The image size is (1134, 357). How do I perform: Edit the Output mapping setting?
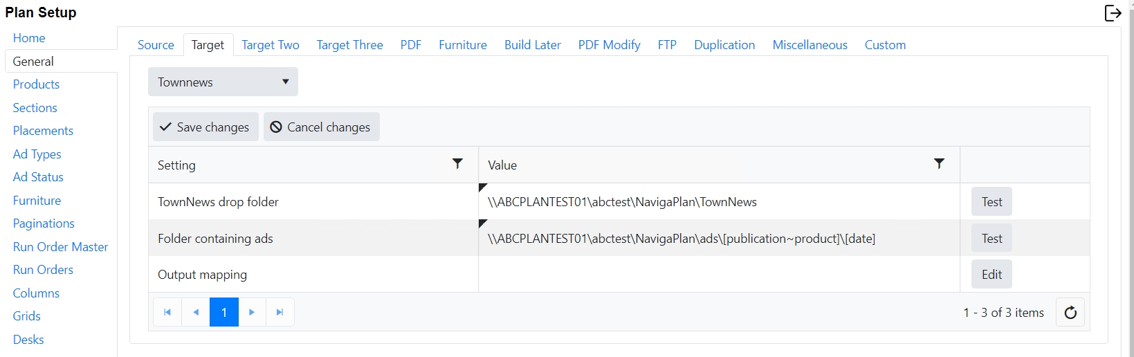tap(991, 275)
